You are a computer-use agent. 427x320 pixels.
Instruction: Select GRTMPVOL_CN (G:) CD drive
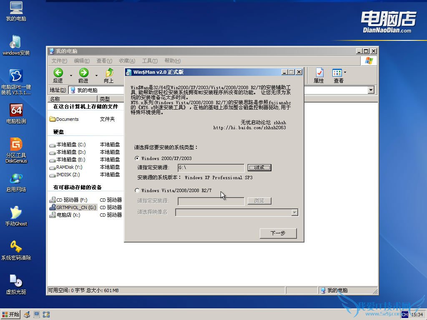(x=73, y=207)
